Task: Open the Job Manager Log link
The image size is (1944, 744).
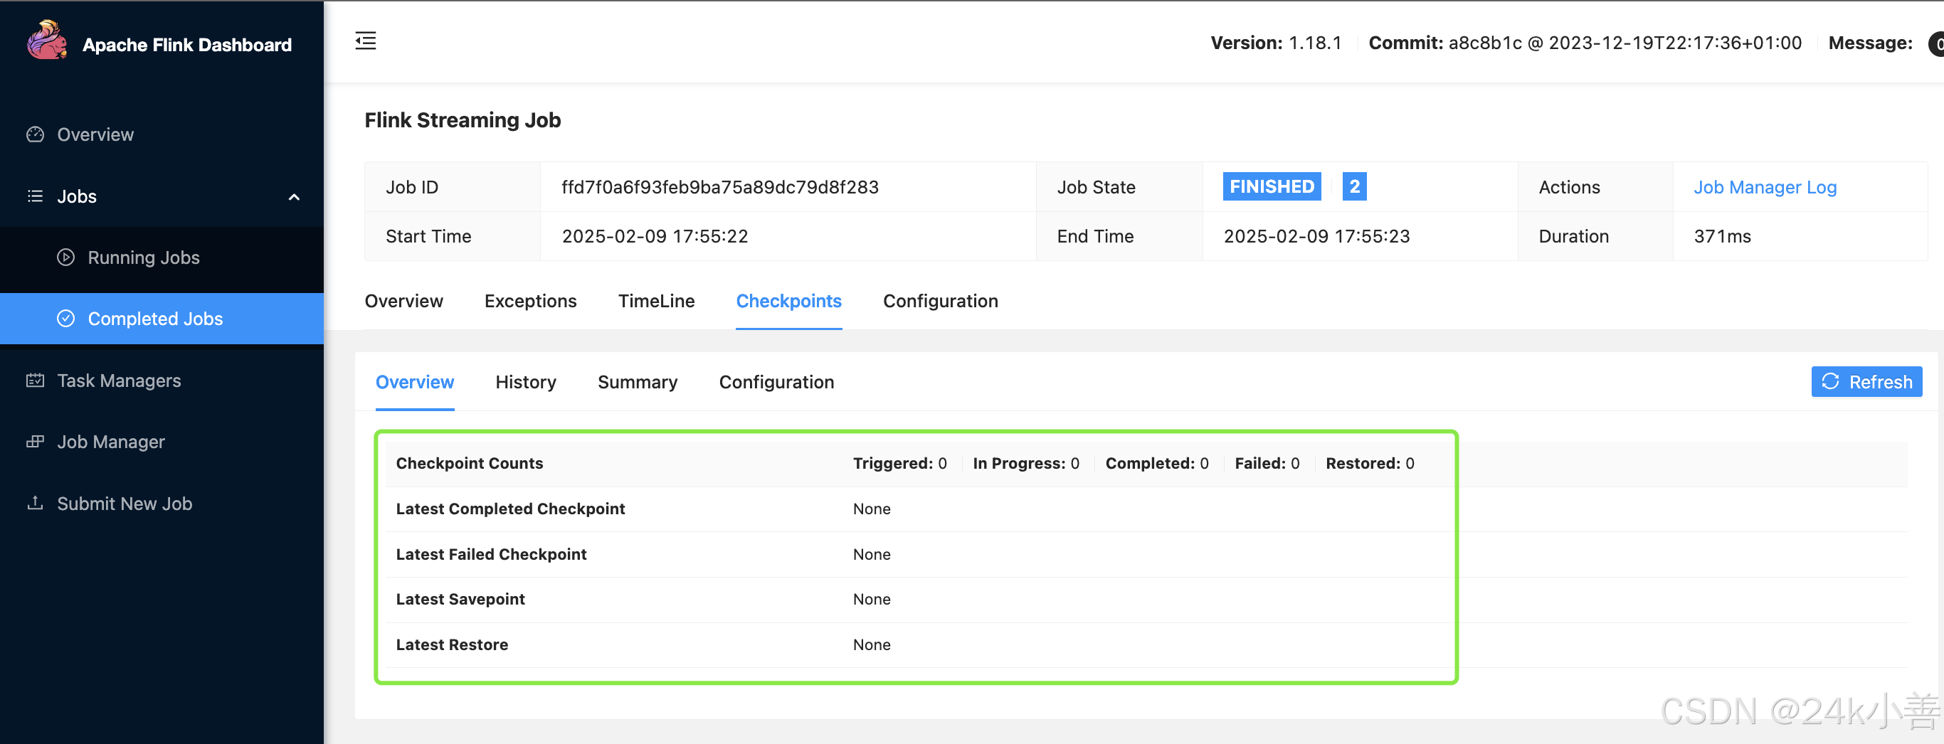Action: (x=1765, y=187)
